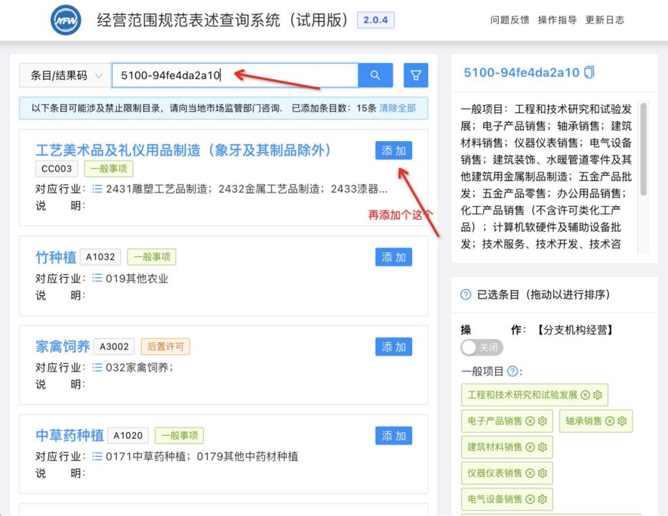Open the filter funnel button

click(415, 75)
